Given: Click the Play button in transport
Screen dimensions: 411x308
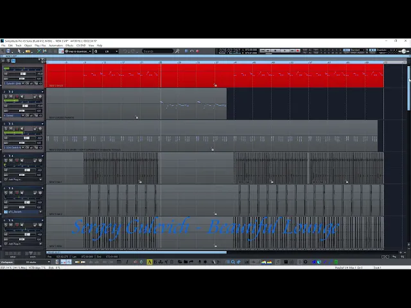Looking at the screenshot, I should (284, 51).
